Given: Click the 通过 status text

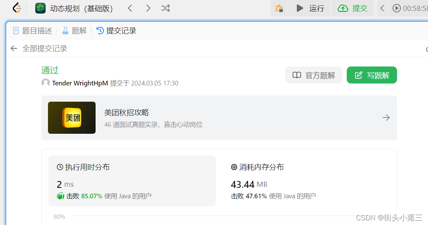Looking at the screenshot, I should click(50, 70).
